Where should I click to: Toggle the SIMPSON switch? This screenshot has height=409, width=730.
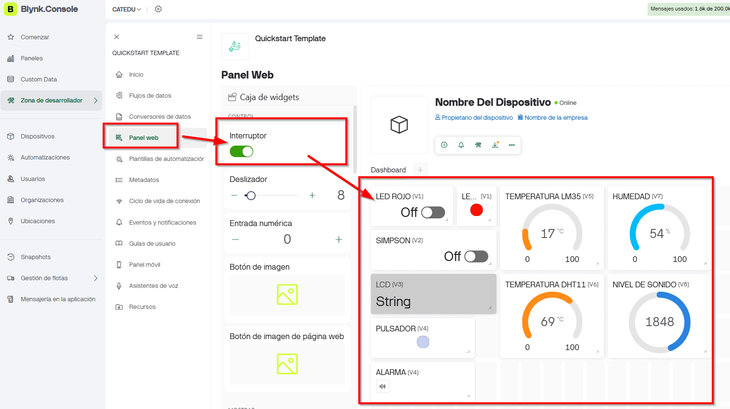click(x=476, y=256)
